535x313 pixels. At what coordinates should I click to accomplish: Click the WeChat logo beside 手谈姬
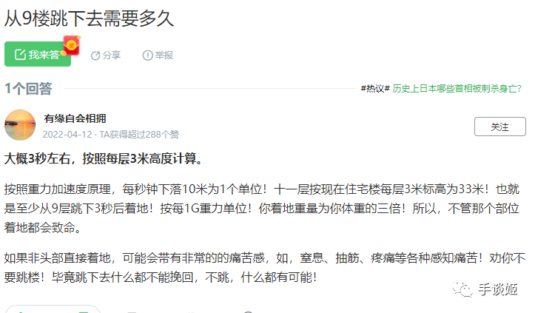tap(462, 289)
